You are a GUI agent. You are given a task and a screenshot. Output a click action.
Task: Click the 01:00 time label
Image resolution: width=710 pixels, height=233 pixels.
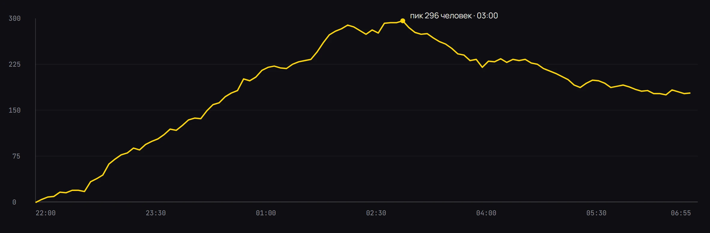click(266, 213)
